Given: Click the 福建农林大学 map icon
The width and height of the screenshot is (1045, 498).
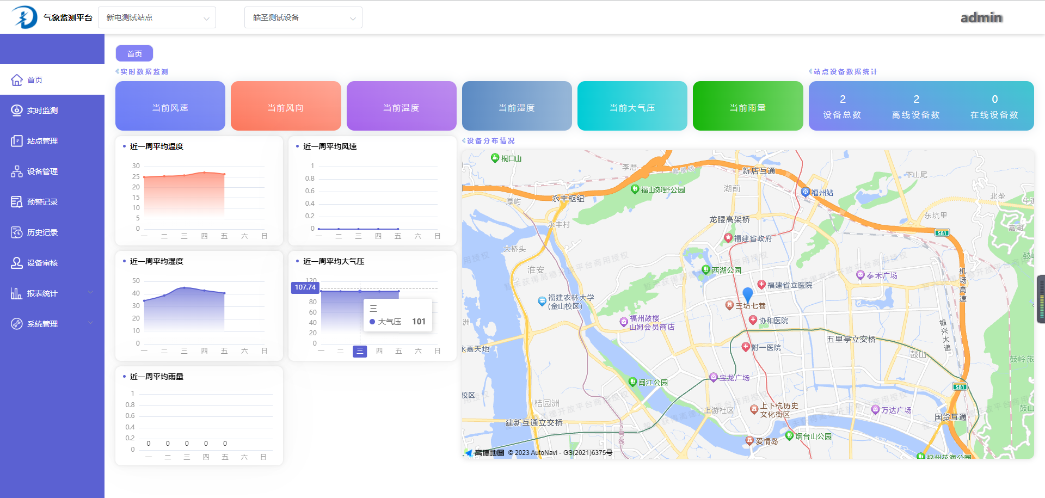Looking at the screenshot, I should pyautogui.click(x=542, y=300).
